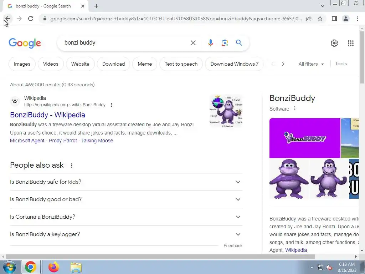Follow the Prody Parrot sublink
This screenshot has width=365, height=274.
click(x=63, y=141)
